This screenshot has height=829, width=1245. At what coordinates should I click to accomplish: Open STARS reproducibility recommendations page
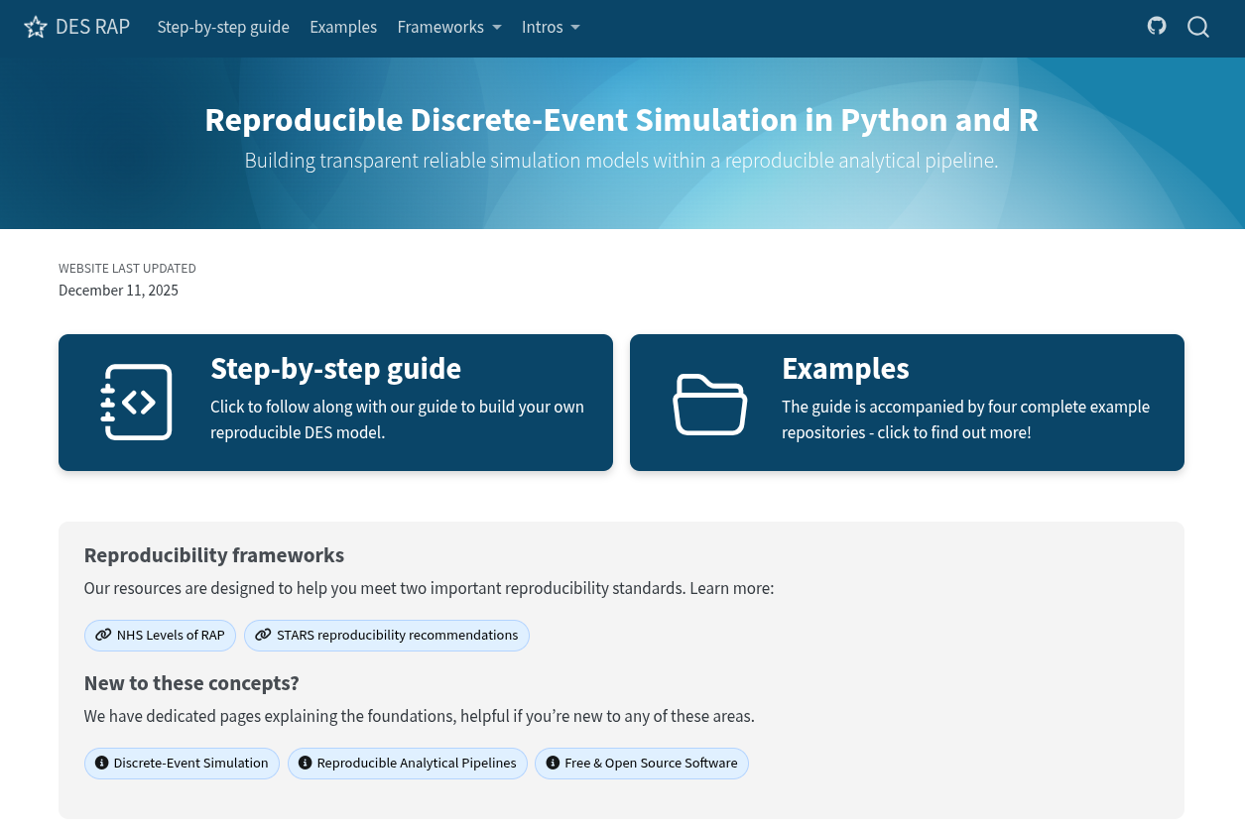pyautogui.click(x=387, y=635)
